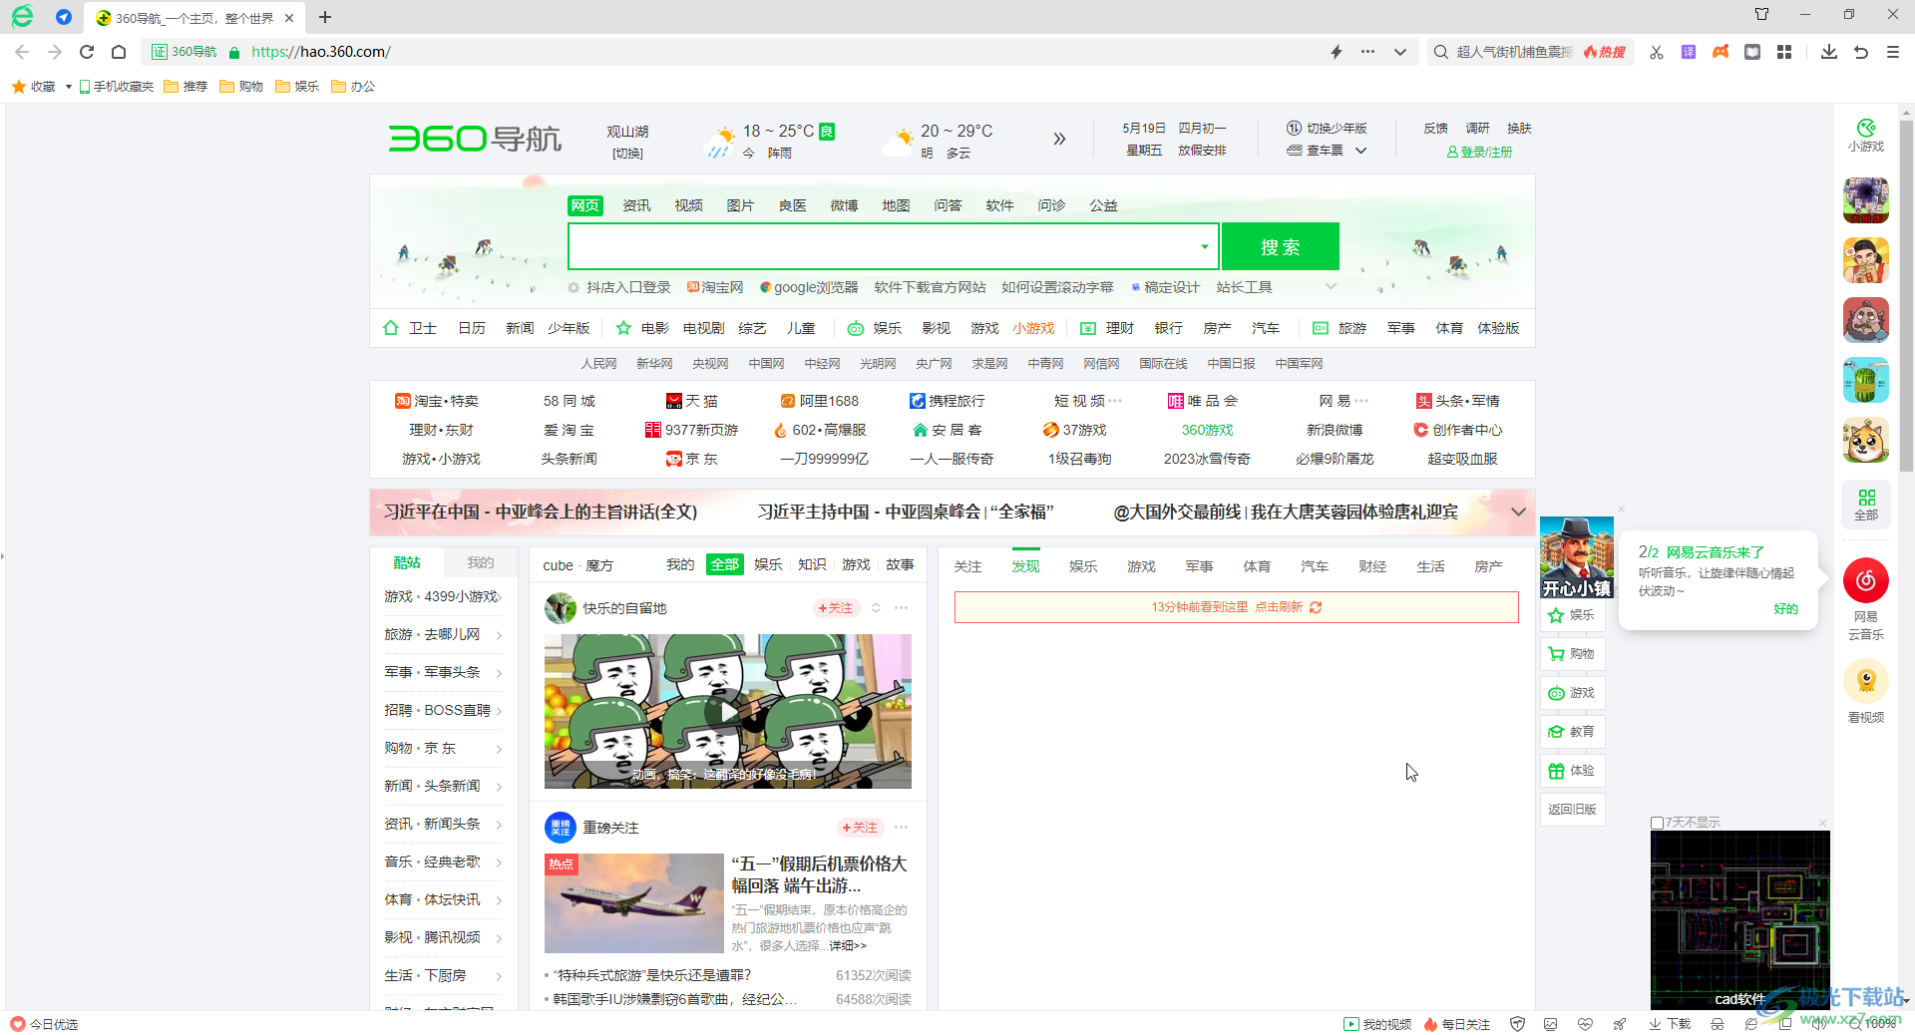
Task: Select the 娱乐 cube category tab
Action: pyautogui.click(x=768, y=564)
